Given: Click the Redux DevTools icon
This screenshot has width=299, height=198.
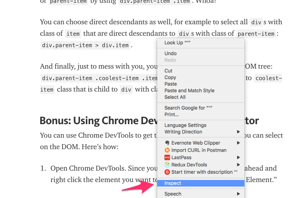Looking at the screenshot, I should pos(167,165).
